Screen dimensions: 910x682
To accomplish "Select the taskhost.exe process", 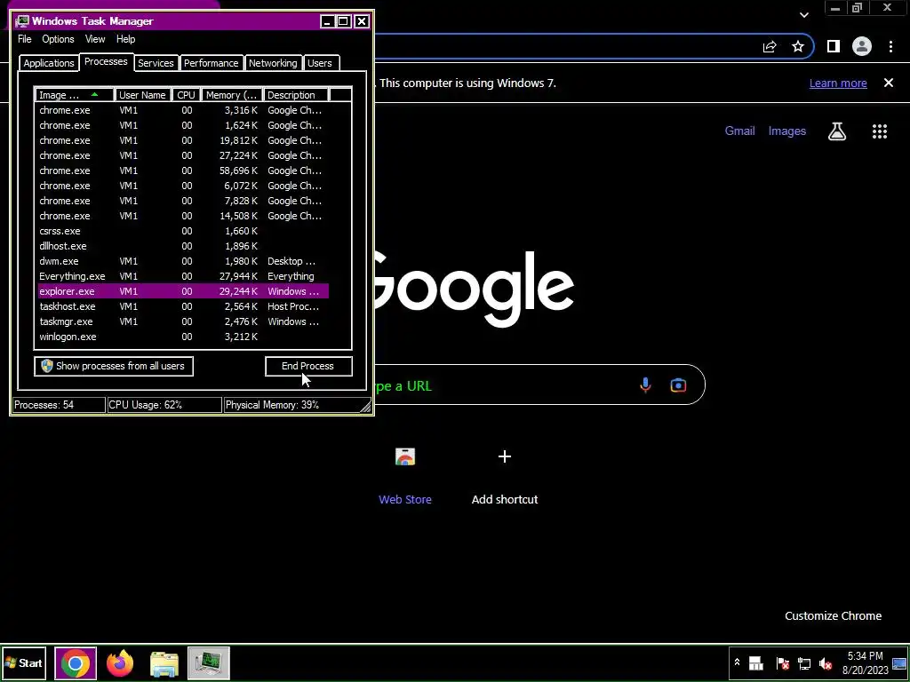I will 183,306.
